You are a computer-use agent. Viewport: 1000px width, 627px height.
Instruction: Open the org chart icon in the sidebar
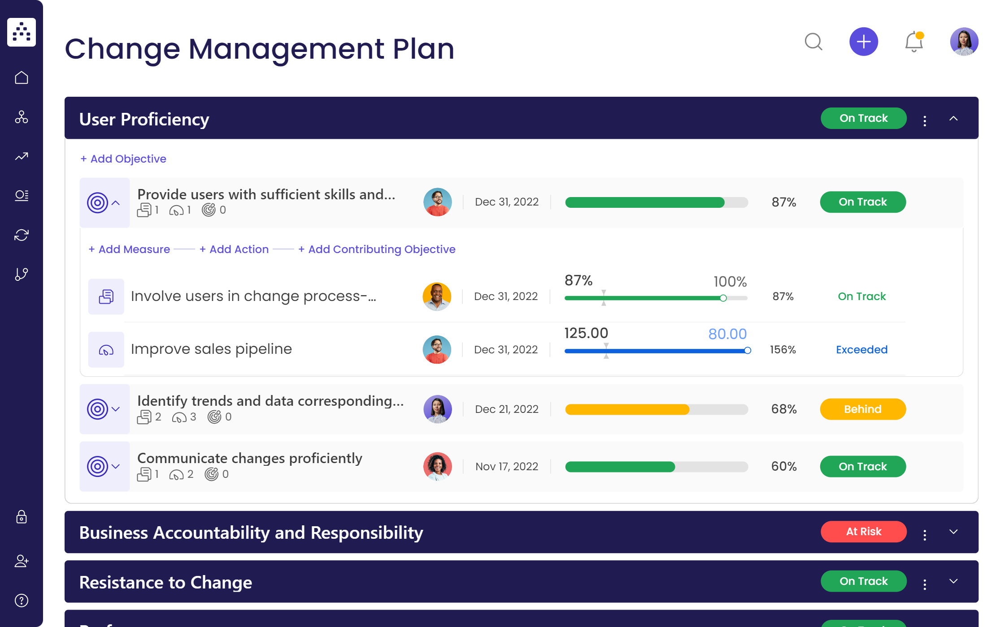point(21,117)
